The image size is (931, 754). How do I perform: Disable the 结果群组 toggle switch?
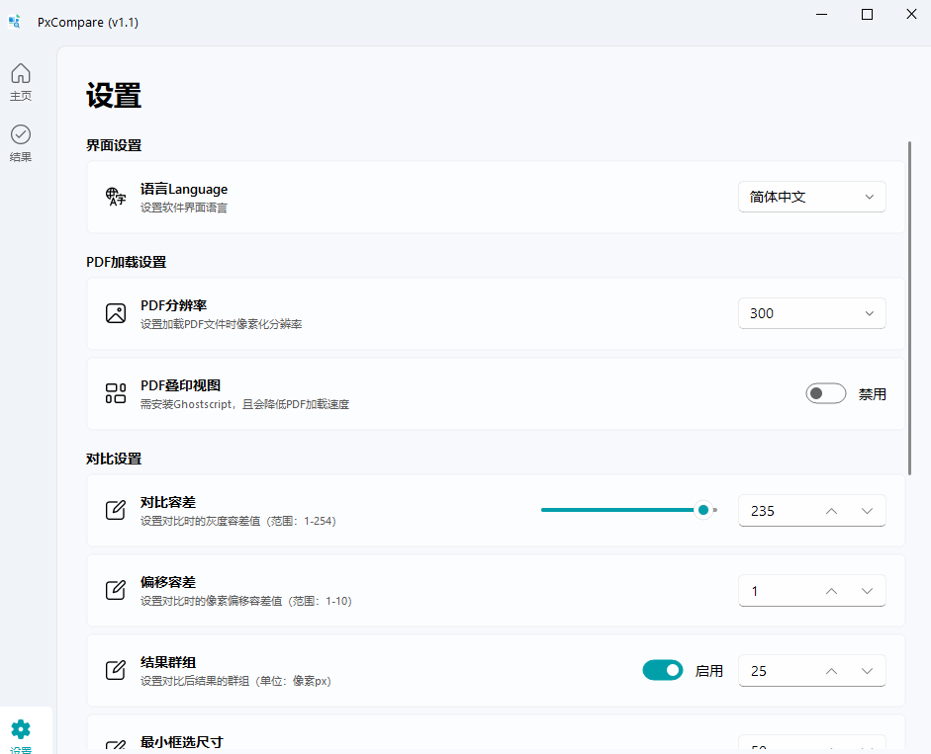[663, 670]
